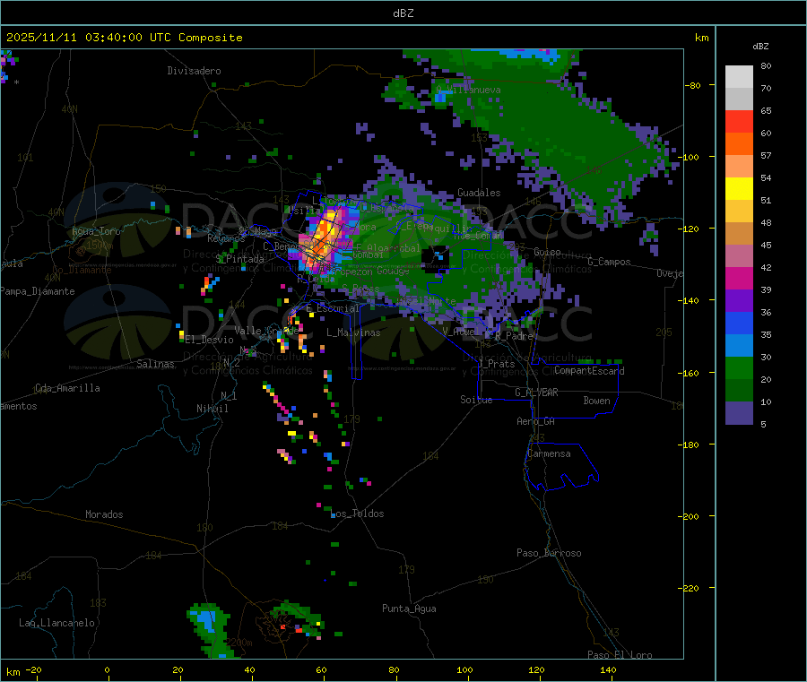This screenshot has width=807, height=682.
Task: Click the 'L_Malvinas' map label
Action: click(353, 332)
